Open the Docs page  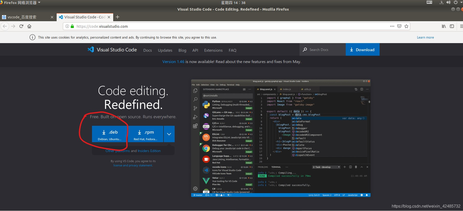click(x=148, y=50)
